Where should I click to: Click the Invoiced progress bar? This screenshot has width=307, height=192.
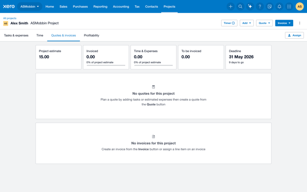tap(106, 65)
